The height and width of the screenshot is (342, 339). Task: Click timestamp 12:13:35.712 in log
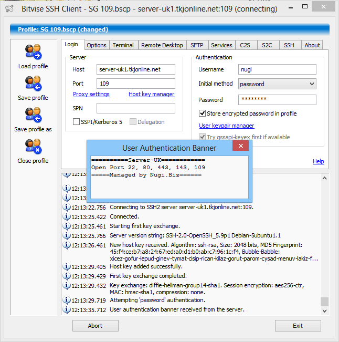coord(89,310)
